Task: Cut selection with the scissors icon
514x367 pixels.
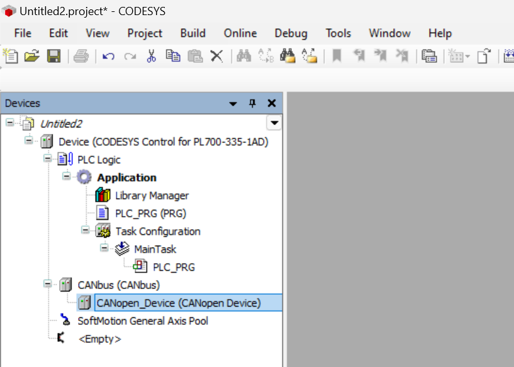Action: tap(151, 56)
